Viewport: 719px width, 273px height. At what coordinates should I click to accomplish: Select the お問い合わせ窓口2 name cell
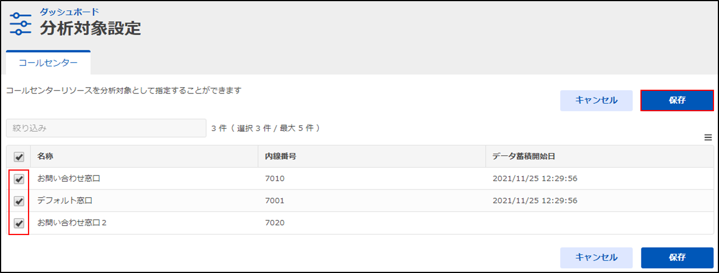click(x=72, y=223)
